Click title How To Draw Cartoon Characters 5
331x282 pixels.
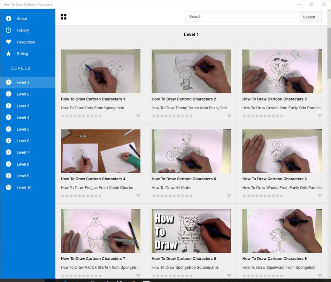pyautogui.click(x=184, y=179)
